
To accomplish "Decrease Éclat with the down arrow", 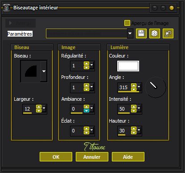I will tap(86, 132).
